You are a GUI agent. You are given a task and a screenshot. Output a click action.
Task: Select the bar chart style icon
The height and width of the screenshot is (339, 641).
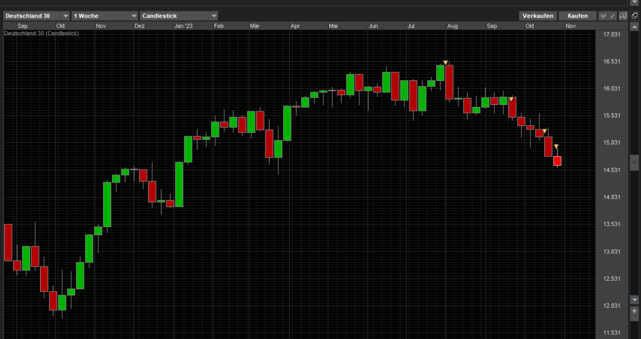(603, 16)
